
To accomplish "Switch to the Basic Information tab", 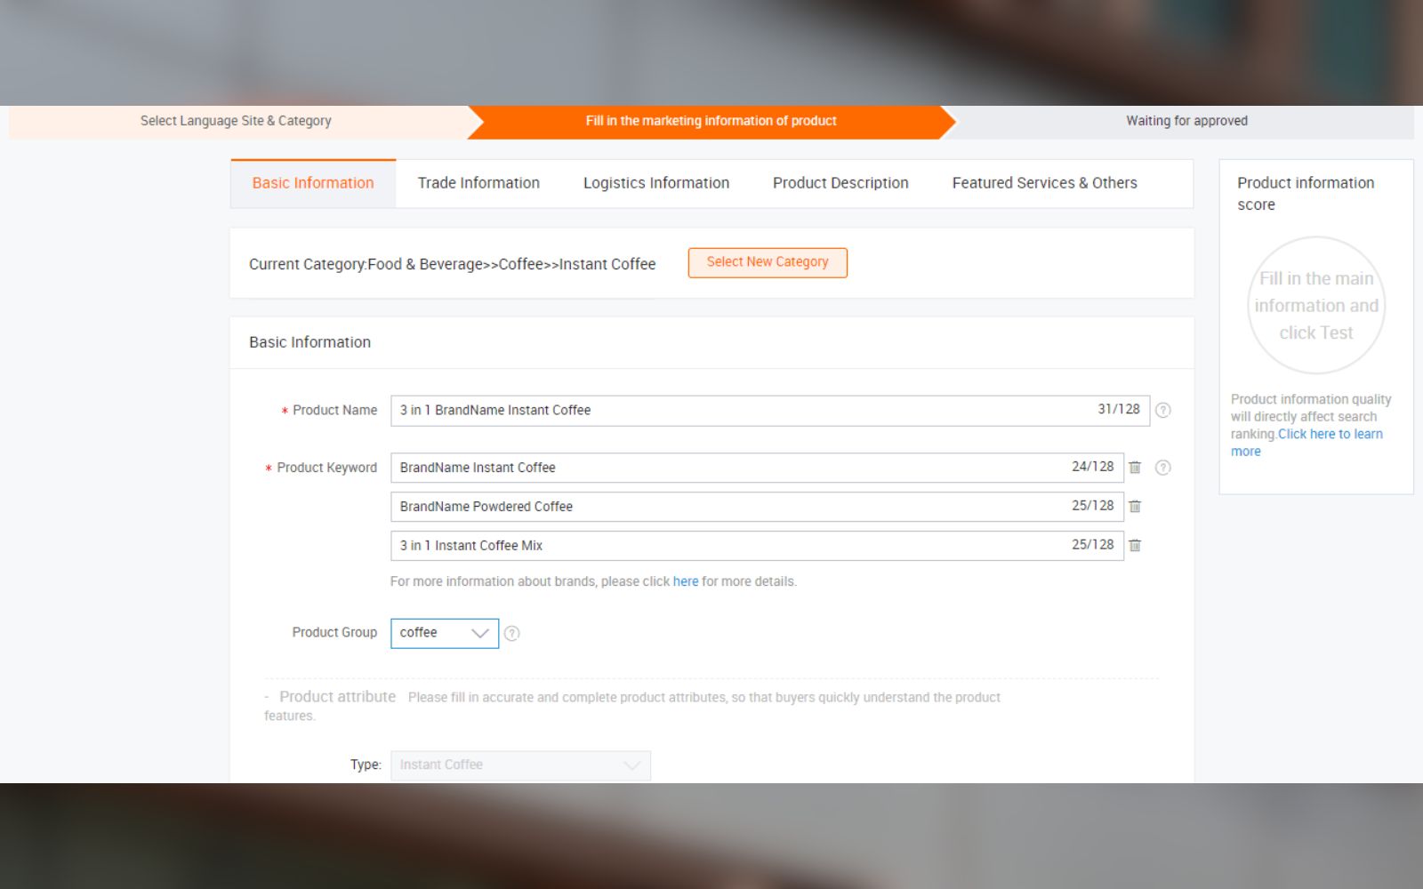I will (313, 183).
